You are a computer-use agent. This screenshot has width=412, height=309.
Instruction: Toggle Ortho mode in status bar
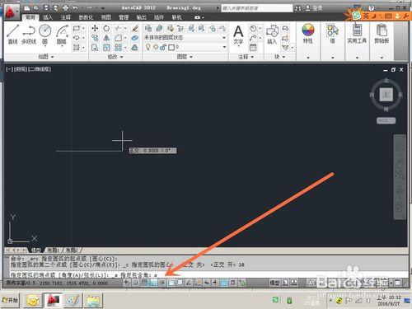[x=153, y=283]
